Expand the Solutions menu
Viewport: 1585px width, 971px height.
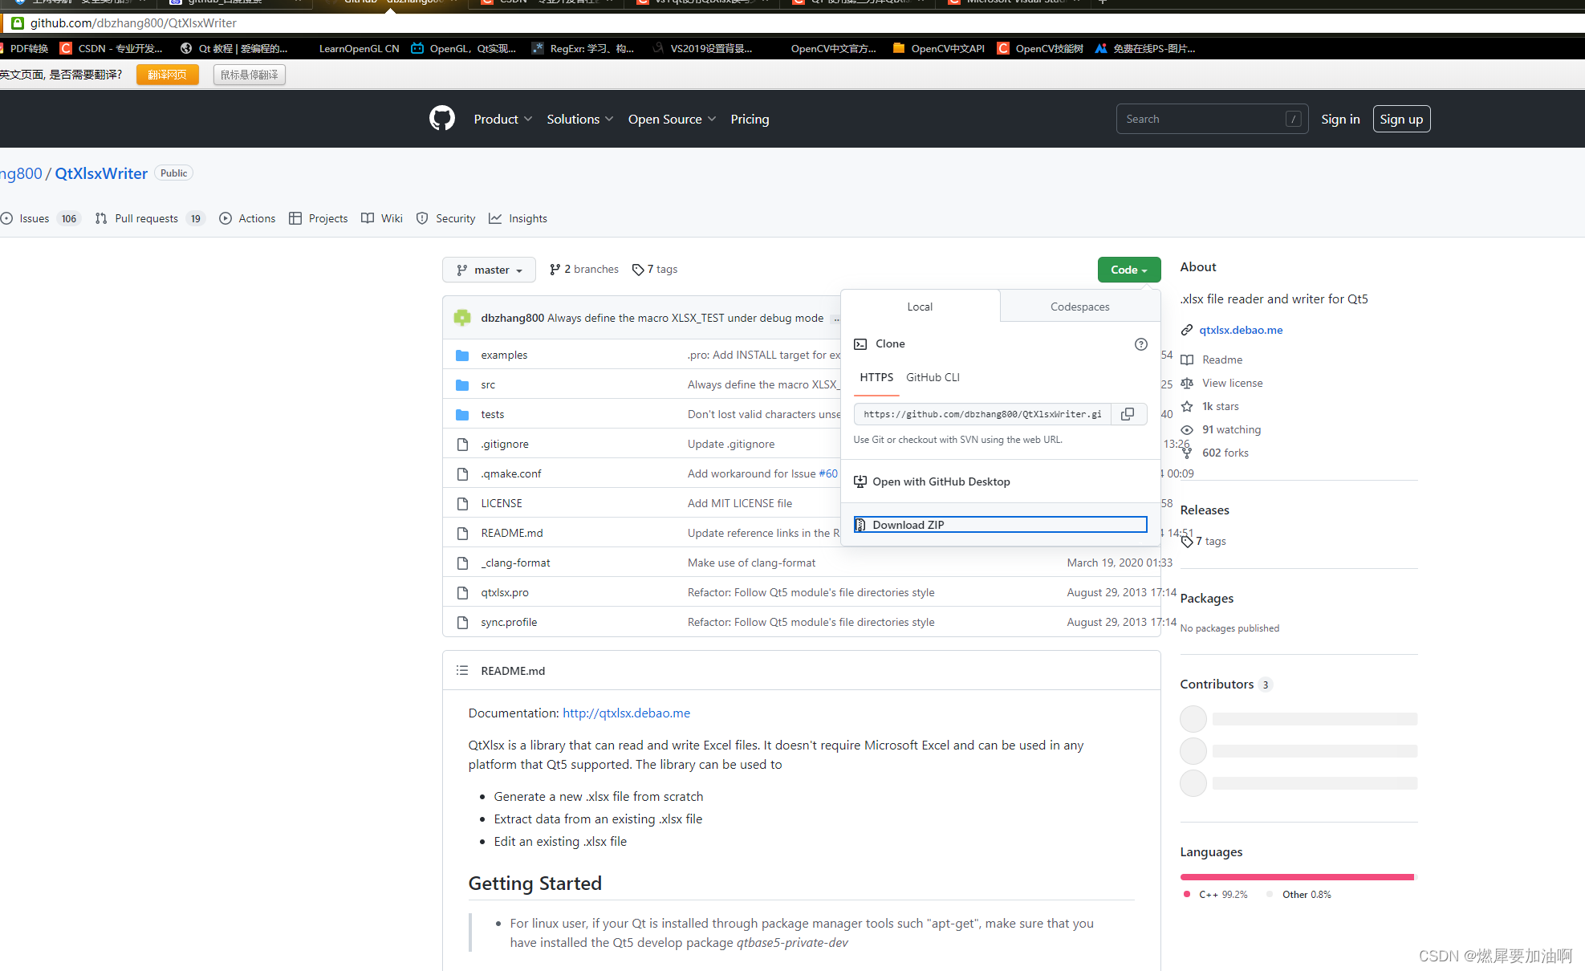(580, 119)
